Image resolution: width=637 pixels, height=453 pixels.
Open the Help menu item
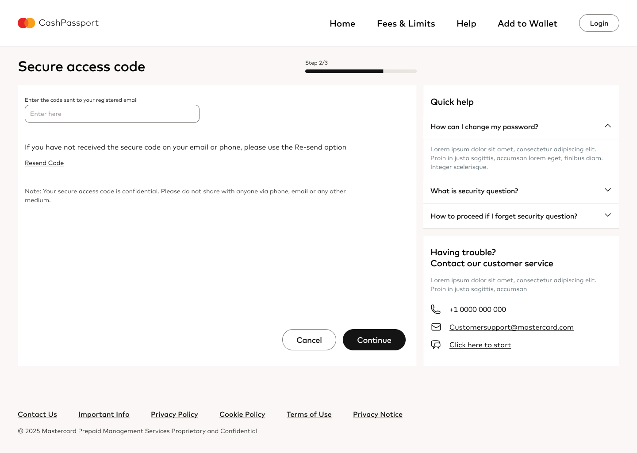(466, 23)
